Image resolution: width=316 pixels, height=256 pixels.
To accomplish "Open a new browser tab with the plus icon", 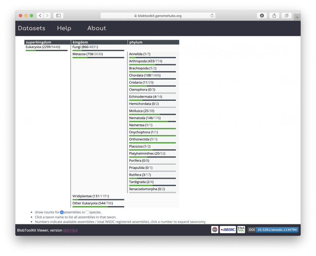I will coord(297,17).
